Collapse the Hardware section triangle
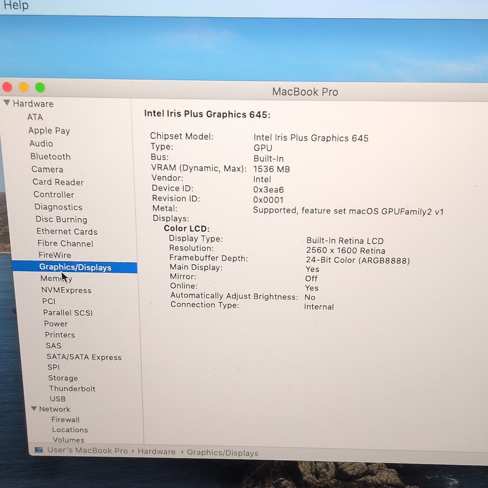This screenshot has width=488, height=488. tap(7, 103)
